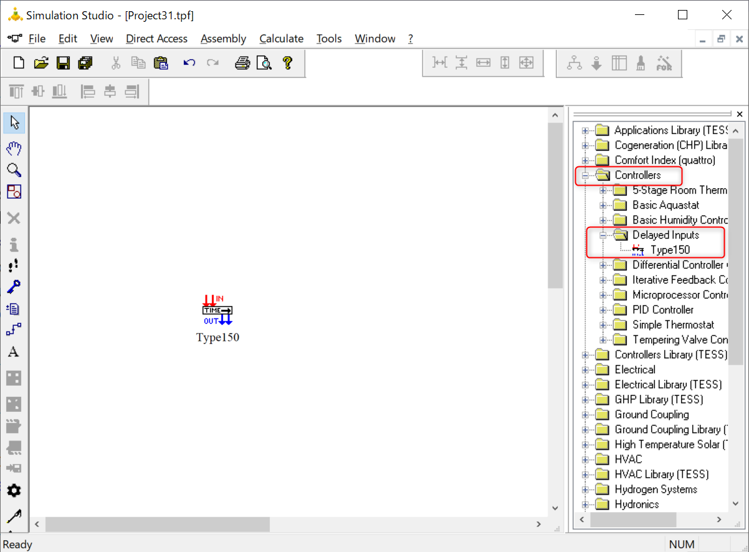Undo the last action
The image size is (749, 552).
[x=189, y=63]
